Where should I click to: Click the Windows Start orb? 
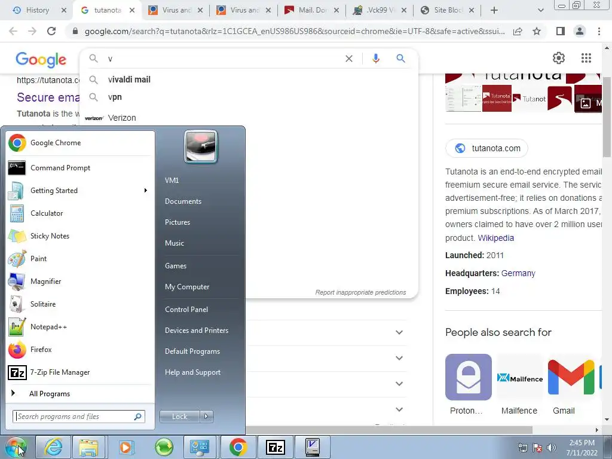tap(16, 447)
